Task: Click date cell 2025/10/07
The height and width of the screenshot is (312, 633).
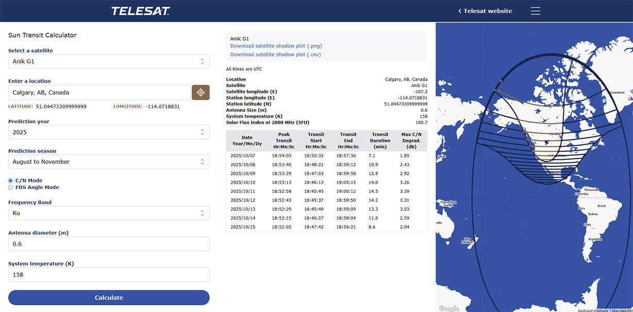Action: coord(243,156)
